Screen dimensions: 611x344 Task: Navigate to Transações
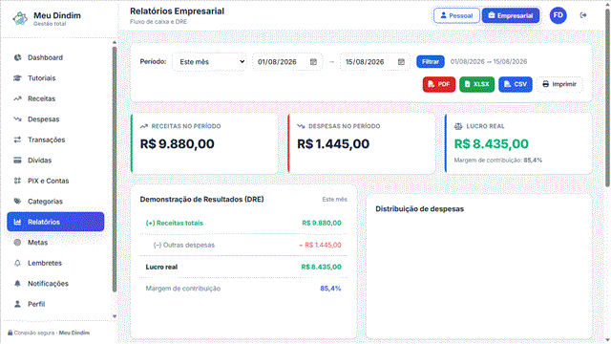(55, 140)
